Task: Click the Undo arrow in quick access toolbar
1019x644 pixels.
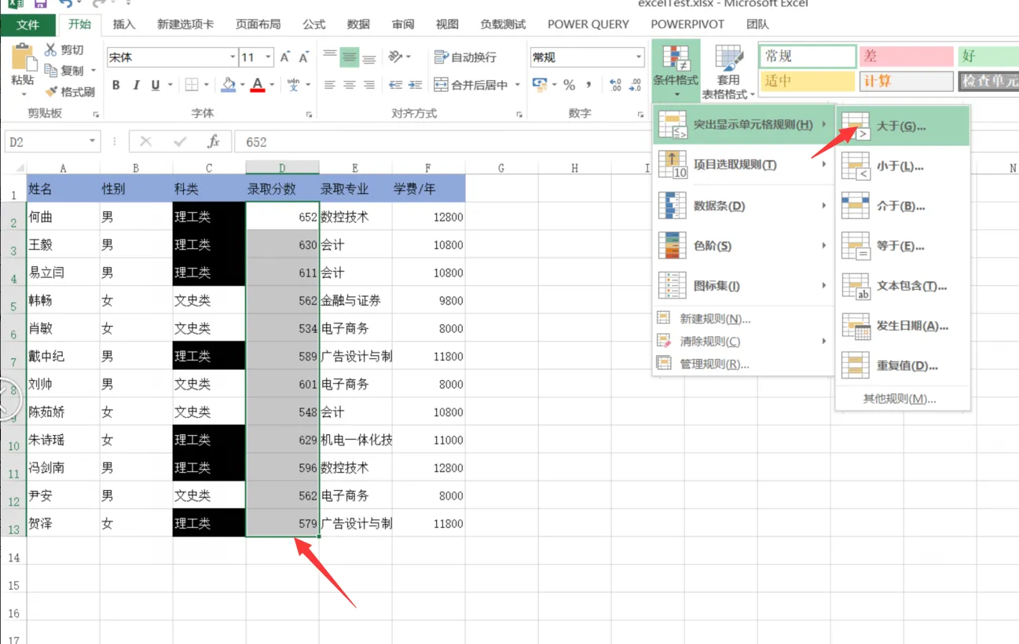Action: (66, 4)
